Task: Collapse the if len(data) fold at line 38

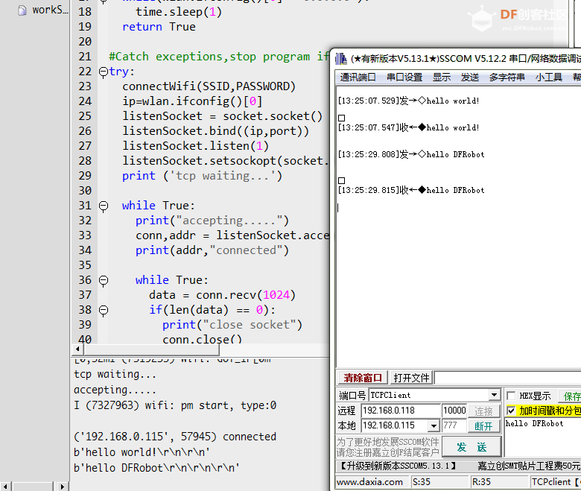Action: (104, 310)
